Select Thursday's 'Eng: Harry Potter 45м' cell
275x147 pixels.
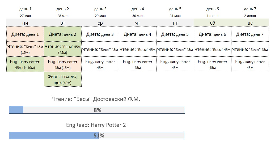point(138,64)
